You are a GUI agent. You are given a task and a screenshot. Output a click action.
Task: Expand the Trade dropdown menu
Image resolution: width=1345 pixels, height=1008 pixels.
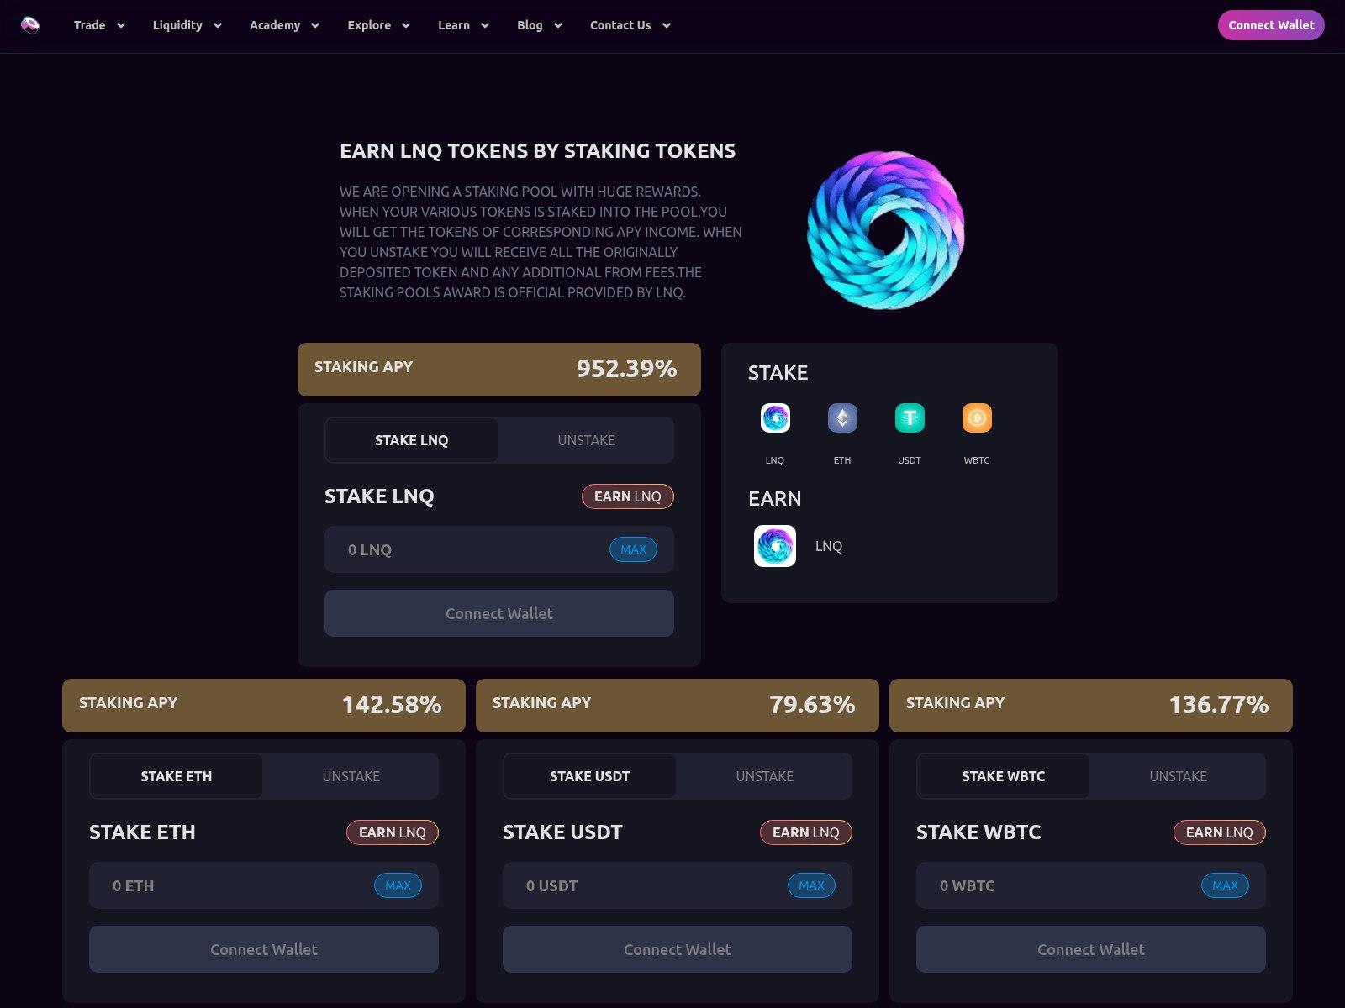coord(99,25)
